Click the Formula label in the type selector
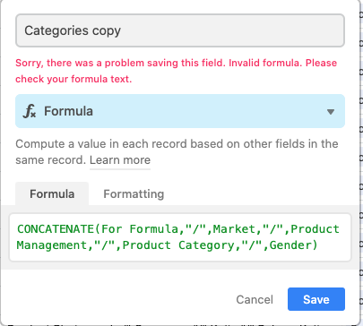363x326 pixels. point(69,111)
